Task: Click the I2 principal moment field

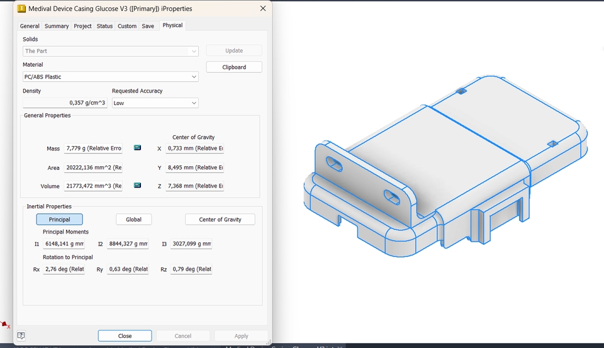Action: click(128, 244)
